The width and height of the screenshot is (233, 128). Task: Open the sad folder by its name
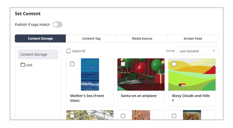coord(29,65)
